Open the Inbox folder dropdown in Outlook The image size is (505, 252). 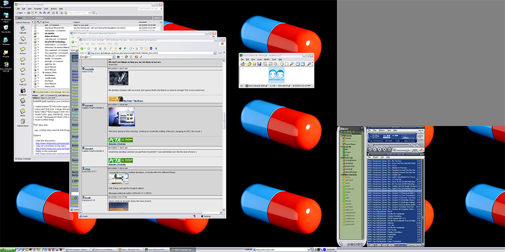click(x=44, y=18)
